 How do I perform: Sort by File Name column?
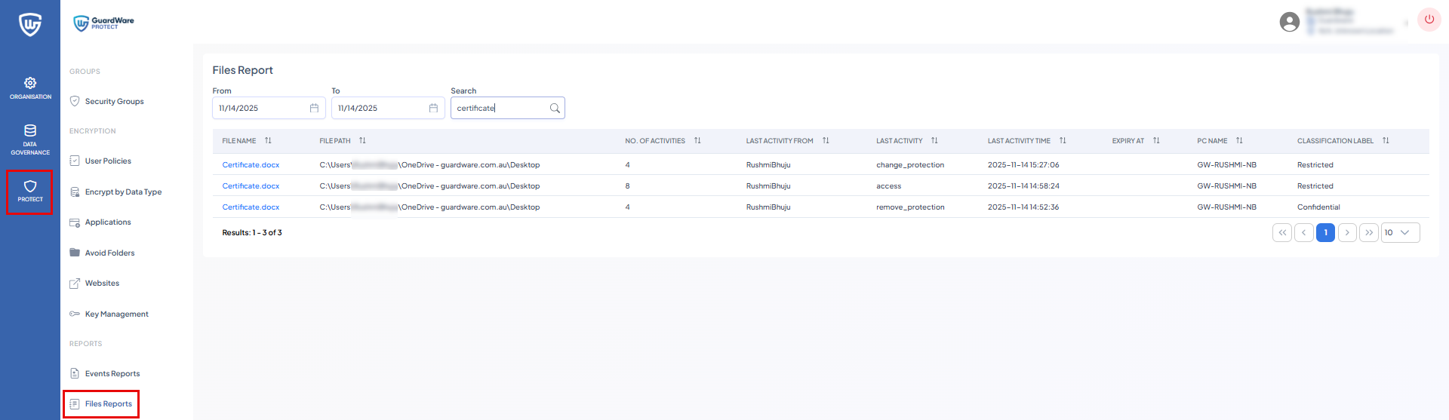(x=268, y=141)
